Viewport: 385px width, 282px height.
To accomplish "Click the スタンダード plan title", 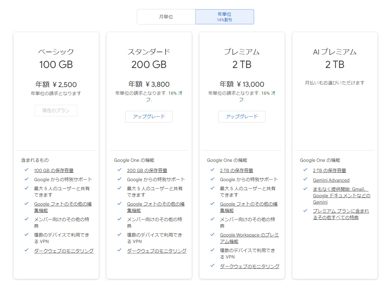I will (149, 52).
